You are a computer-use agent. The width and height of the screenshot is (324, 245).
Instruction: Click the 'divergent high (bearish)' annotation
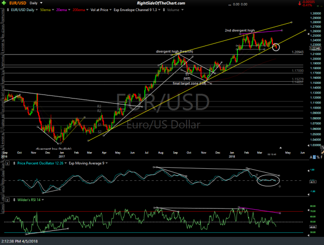click(174, 52)
